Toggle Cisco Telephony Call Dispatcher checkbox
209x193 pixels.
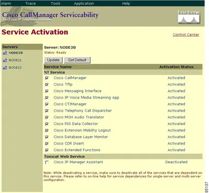point(47,111)
